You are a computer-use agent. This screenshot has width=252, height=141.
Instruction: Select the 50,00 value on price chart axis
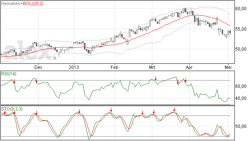point(241,49)
